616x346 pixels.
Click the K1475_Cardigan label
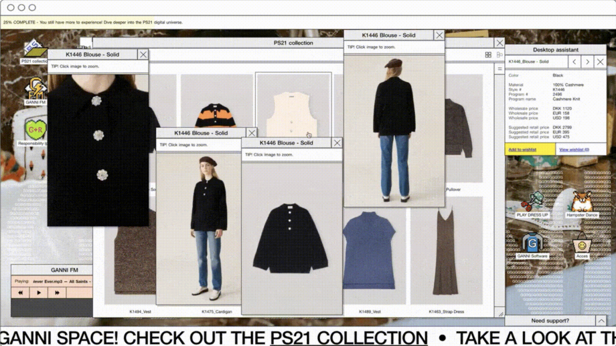click(x=217, y=311)
